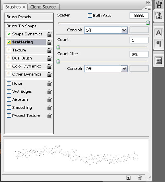Uncheck the Scattering checkbox

point(9,42)
